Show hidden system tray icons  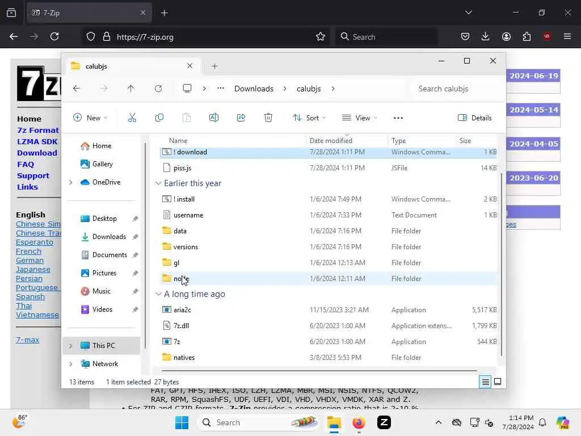coord(439,422)
